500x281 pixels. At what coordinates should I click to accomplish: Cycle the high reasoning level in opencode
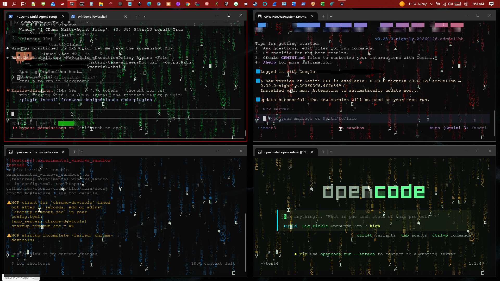pos(375,226)
